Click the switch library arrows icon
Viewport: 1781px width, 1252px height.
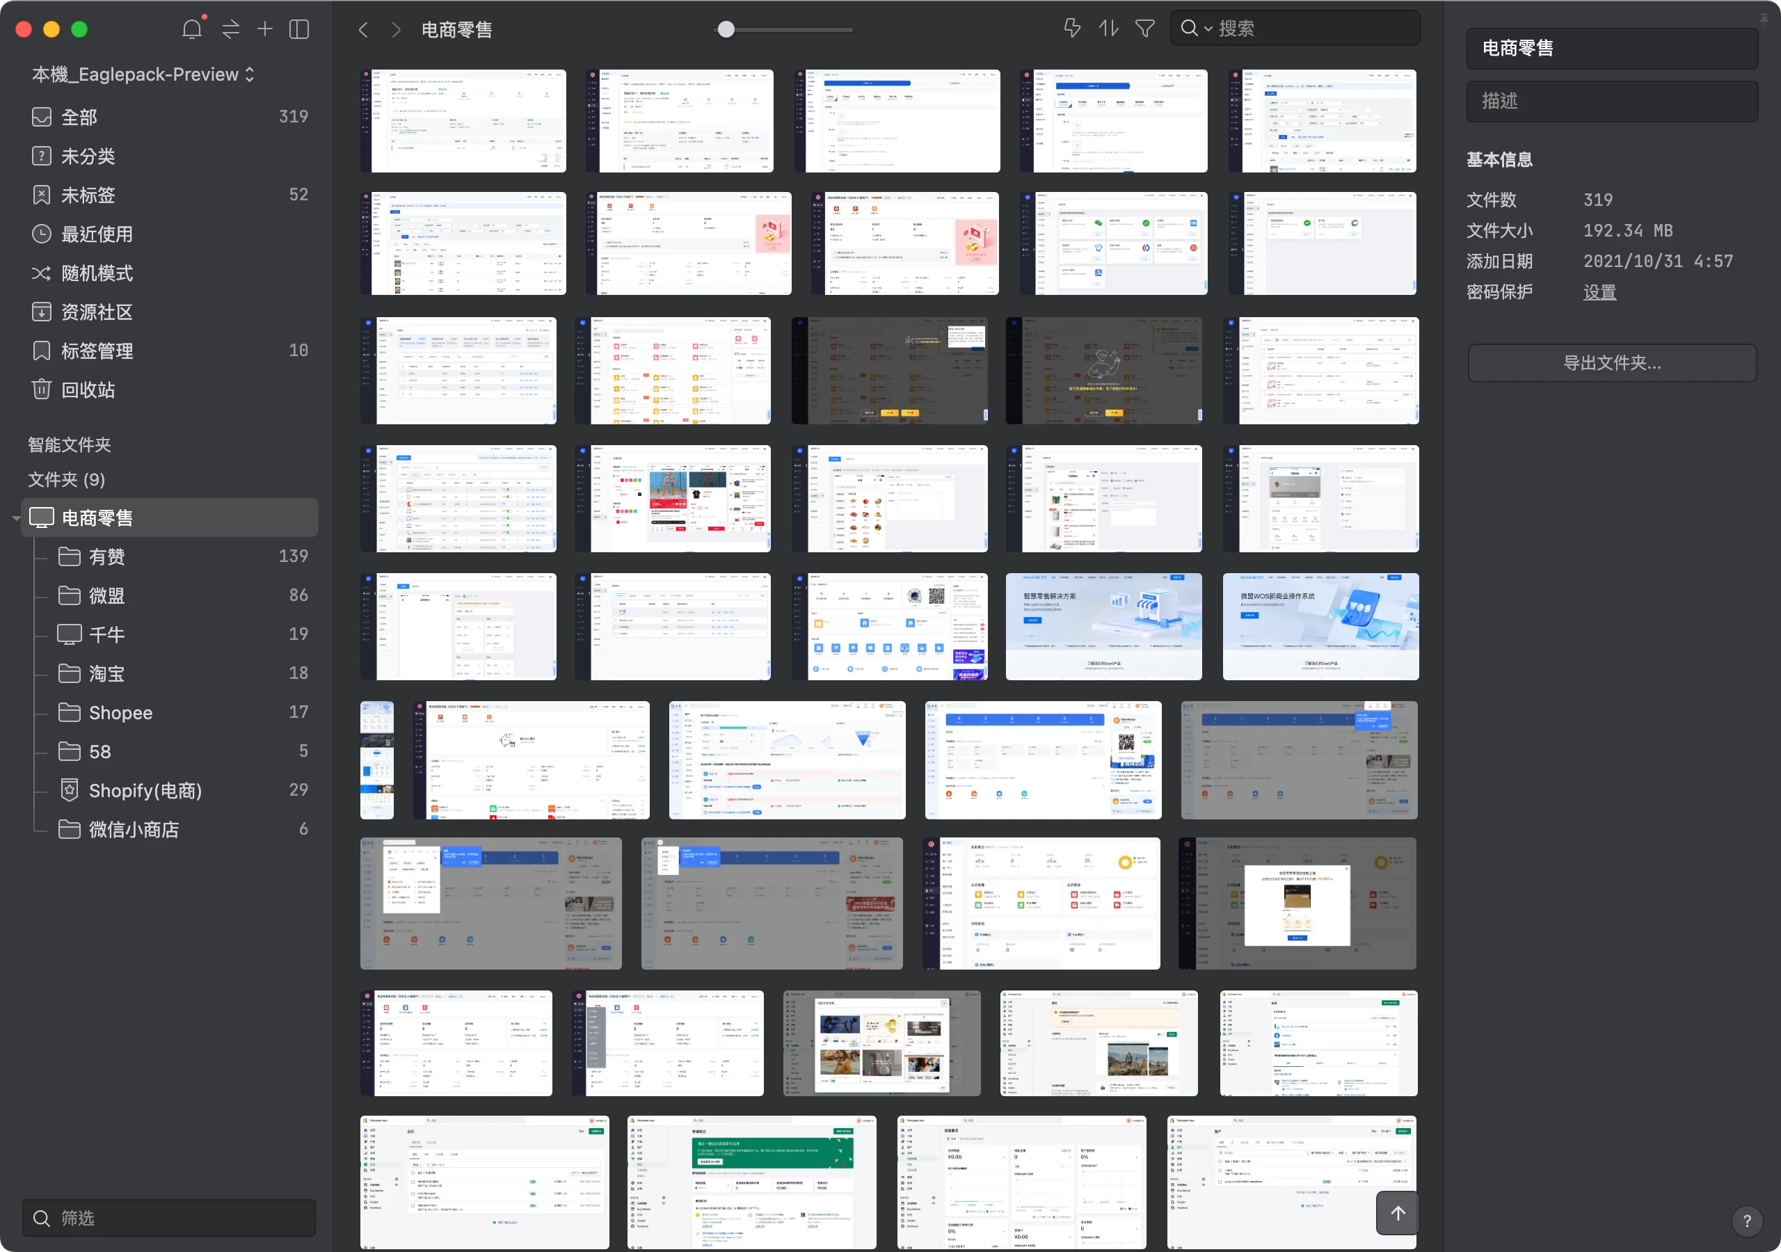coord(230,29)
